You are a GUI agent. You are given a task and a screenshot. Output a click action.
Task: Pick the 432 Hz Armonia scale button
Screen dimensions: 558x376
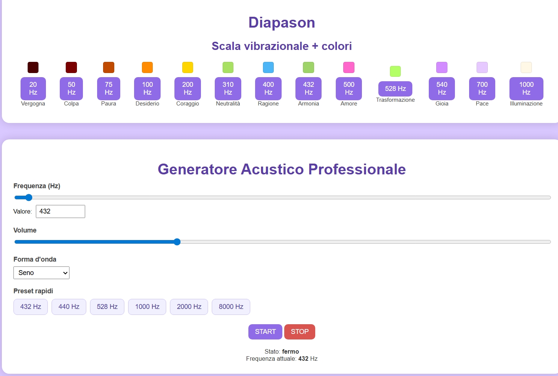[x=309, y=89]
